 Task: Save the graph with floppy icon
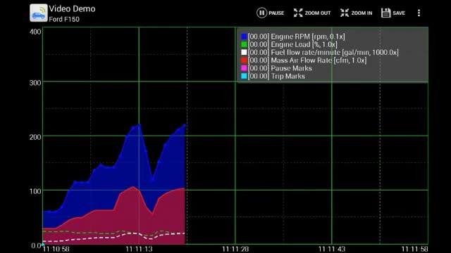pos(385,13)
